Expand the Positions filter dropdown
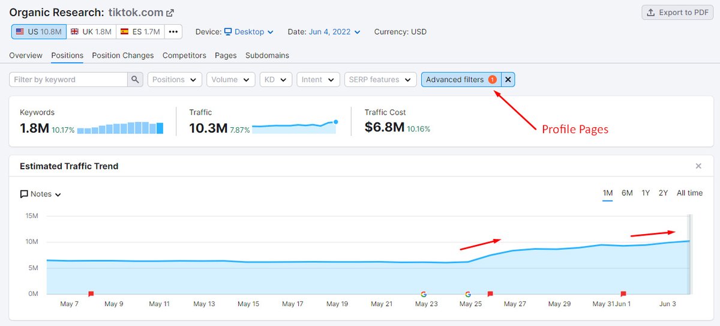 click(x=174, y=79)
